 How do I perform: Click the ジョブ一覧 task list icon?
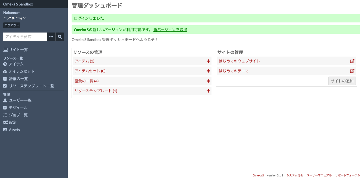pos(5,115)
